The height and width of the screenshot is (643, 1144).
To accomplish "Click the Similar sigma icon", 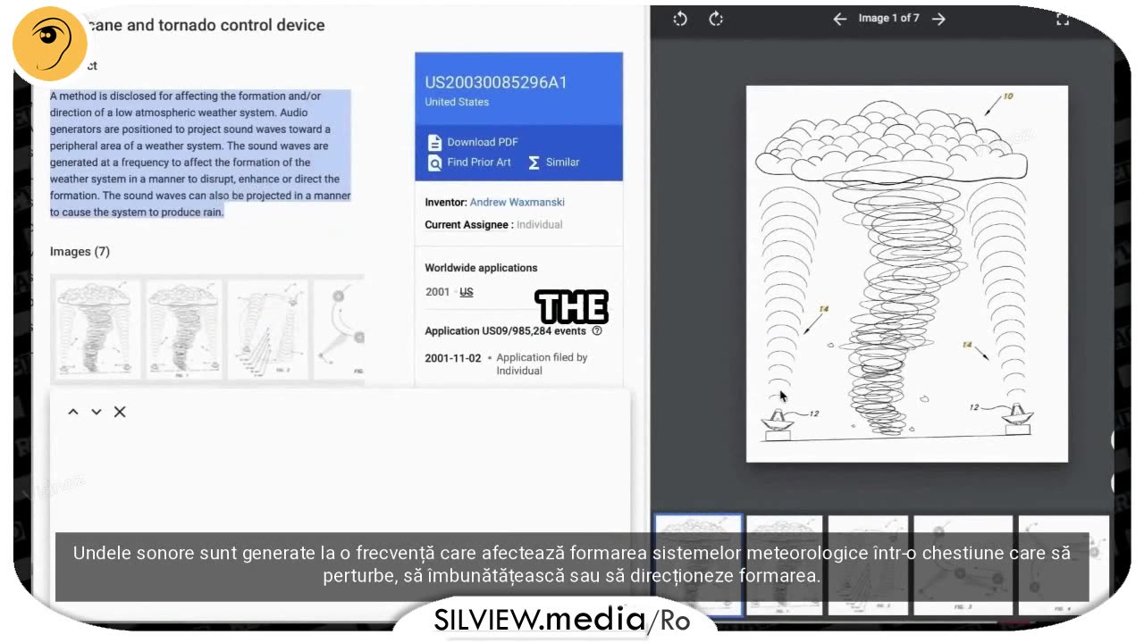I will pos(534,163).
